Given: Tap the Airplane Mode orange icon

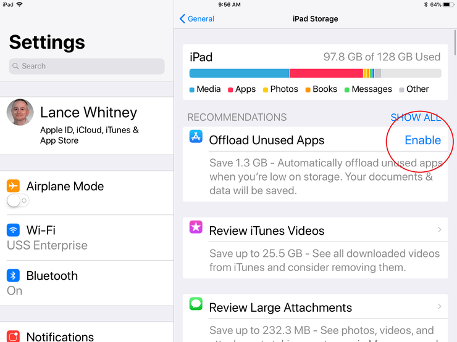Looking at the screenshot, I should click(x=13, y=186).
